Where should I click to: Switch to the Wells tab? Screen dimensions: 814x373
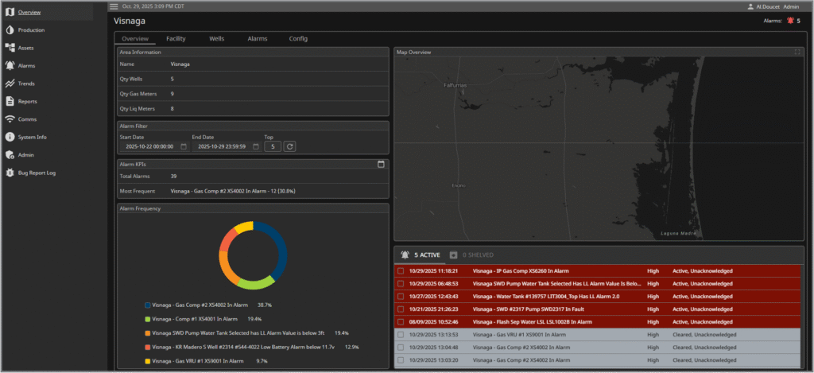216,38
